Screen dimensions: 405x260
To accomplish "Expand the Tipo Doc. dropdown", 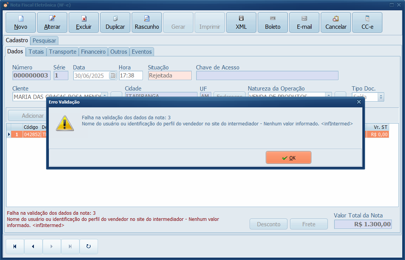I will (381, 97).
